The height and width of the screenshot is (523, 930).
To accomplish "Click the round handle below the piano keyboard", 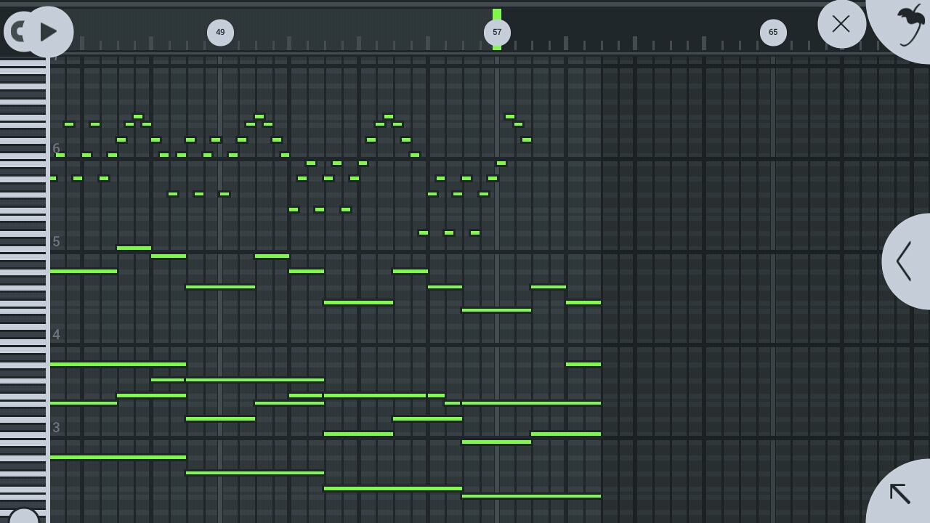I will (23, 516).
